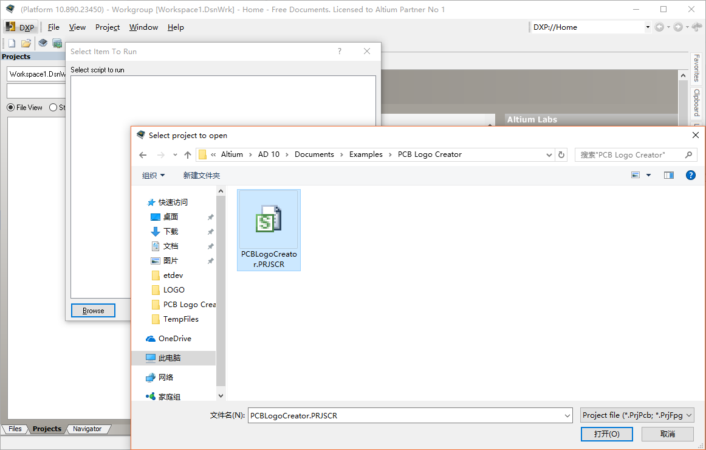
Task: Click the blue help icon in file dialog
Action: (691, 175)
